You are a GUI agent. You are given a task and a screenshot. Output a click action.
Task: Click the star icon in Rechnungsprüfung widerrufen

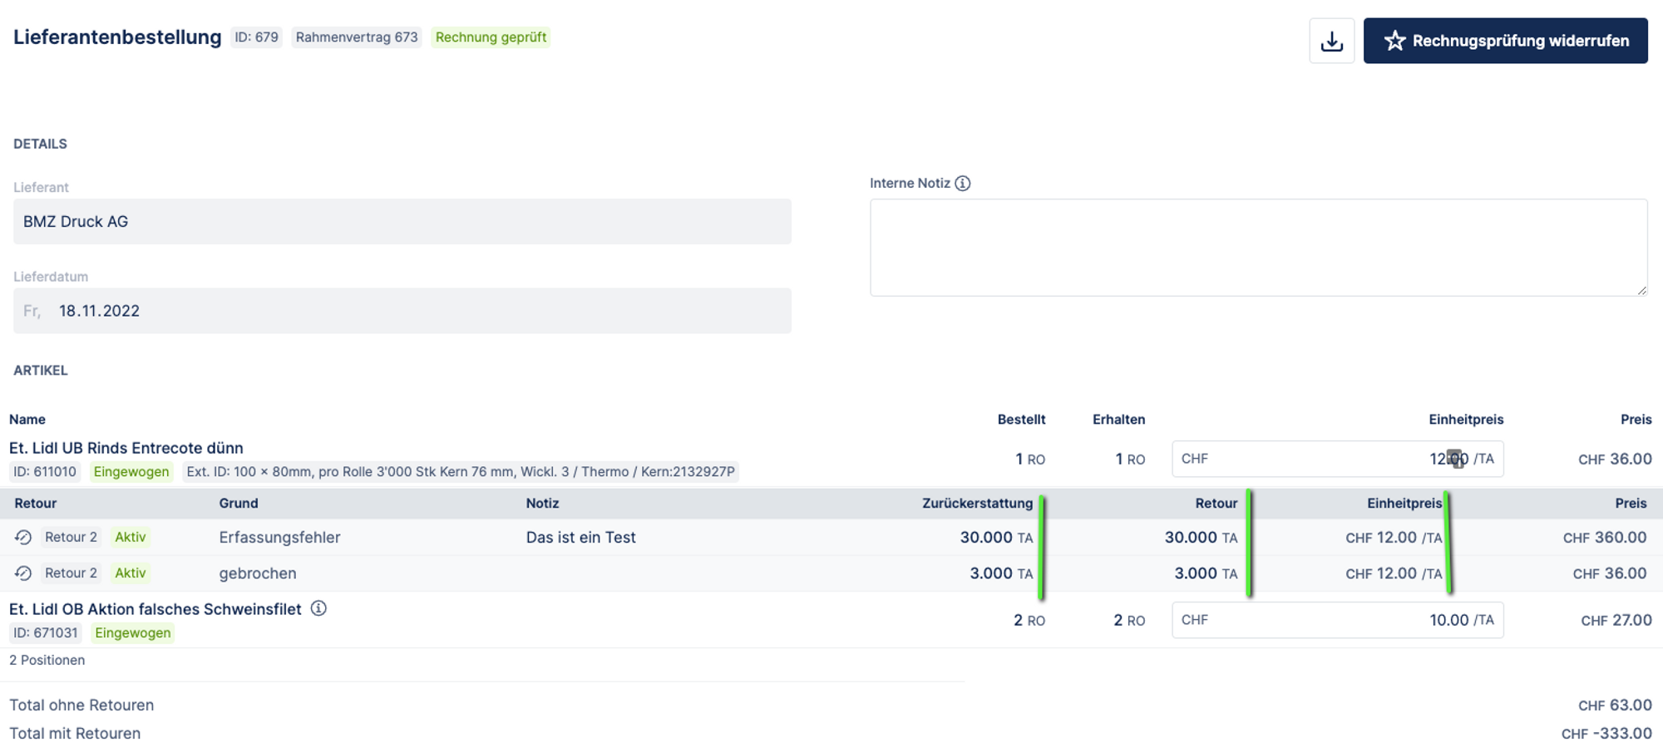[x=1394, y=41]
